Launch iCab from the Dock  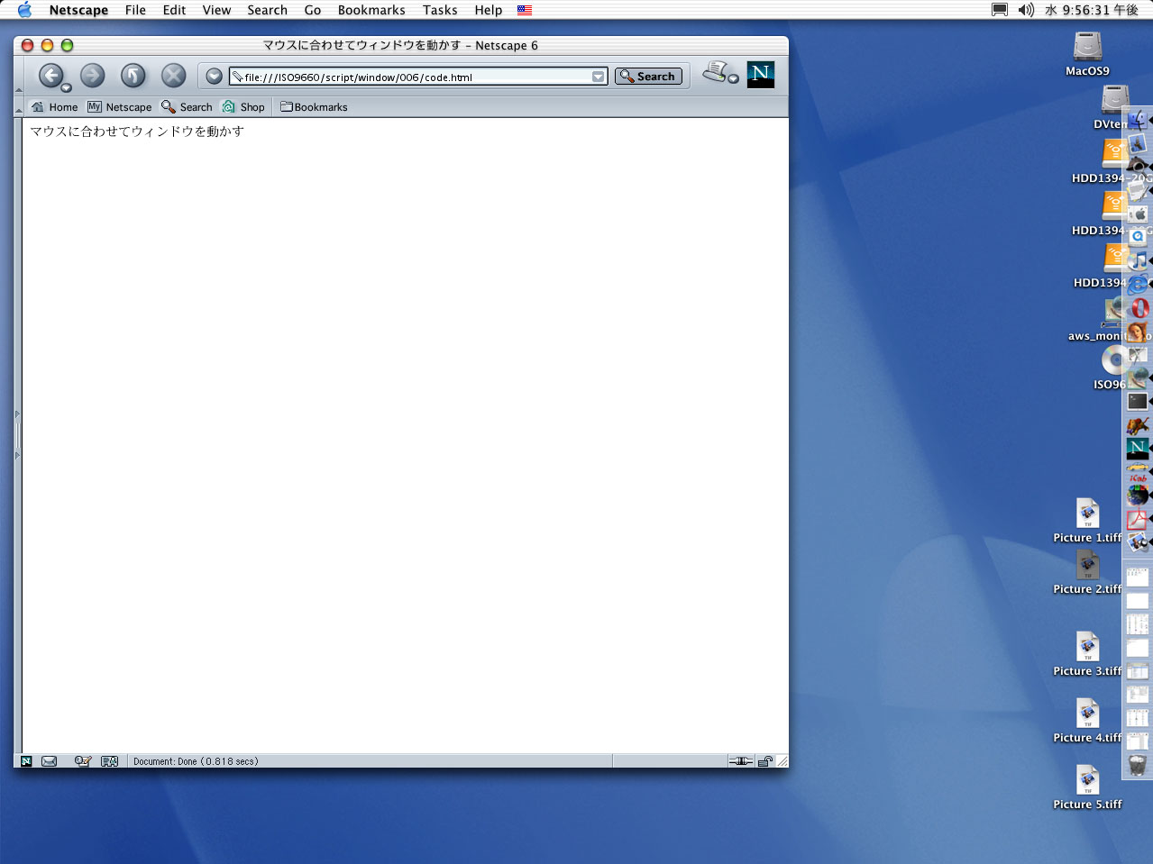tap(1138, 471)
